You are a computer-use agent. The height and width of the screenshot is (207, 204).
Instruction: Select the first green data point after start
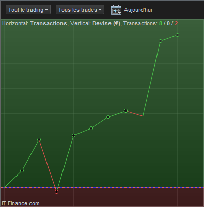tap(22, 171)
